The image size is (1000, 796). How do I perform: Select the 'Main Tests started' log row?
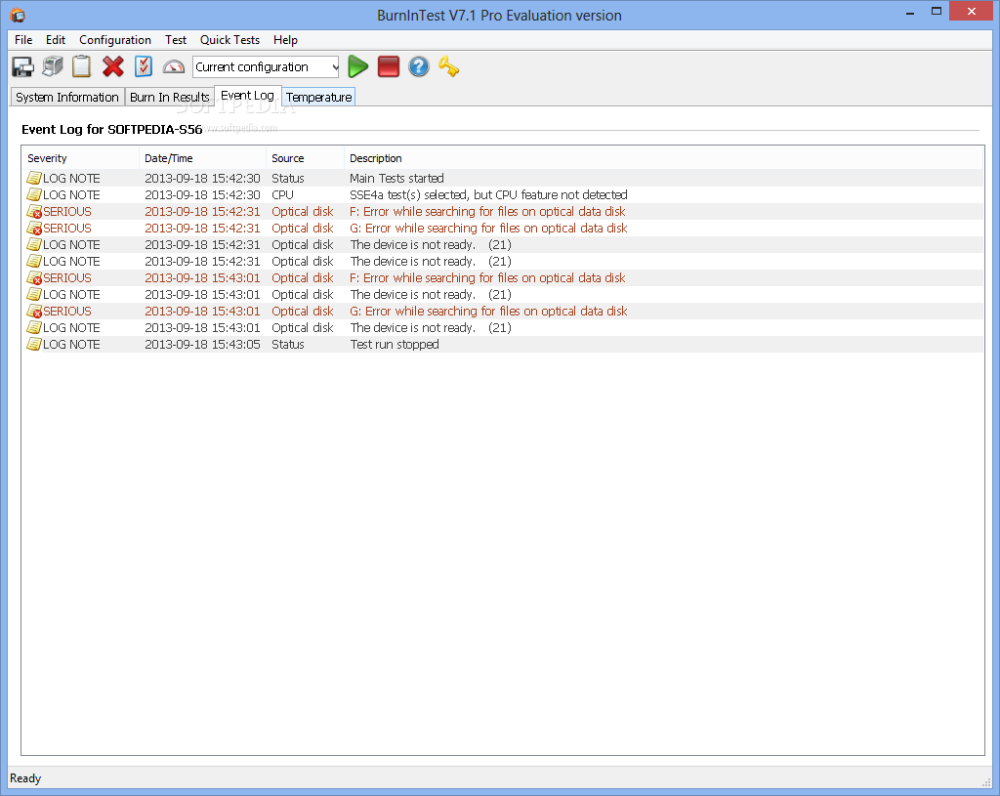(x=503, y=178)
